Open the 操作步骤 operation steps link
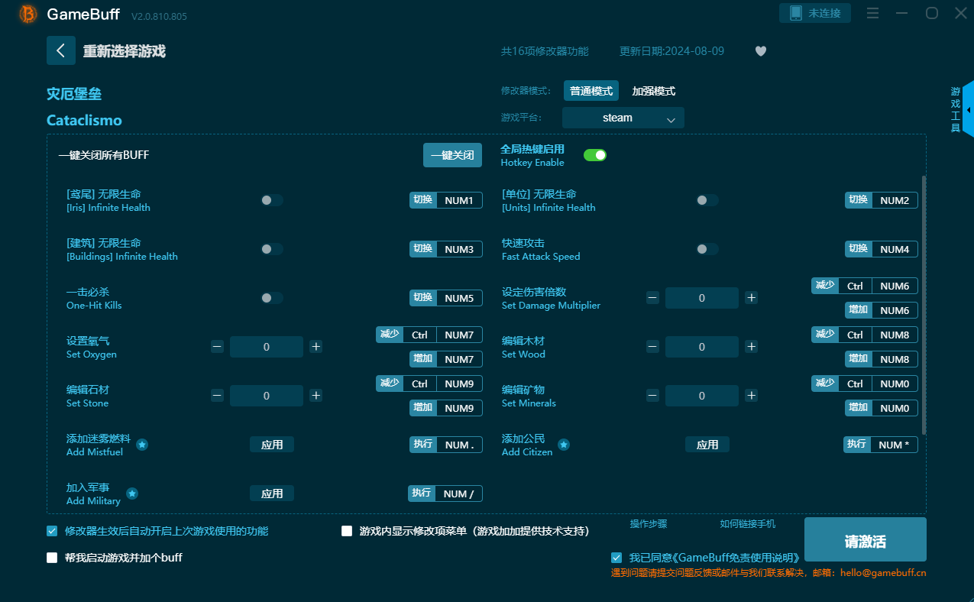974x602 pixels. (649, 524)
